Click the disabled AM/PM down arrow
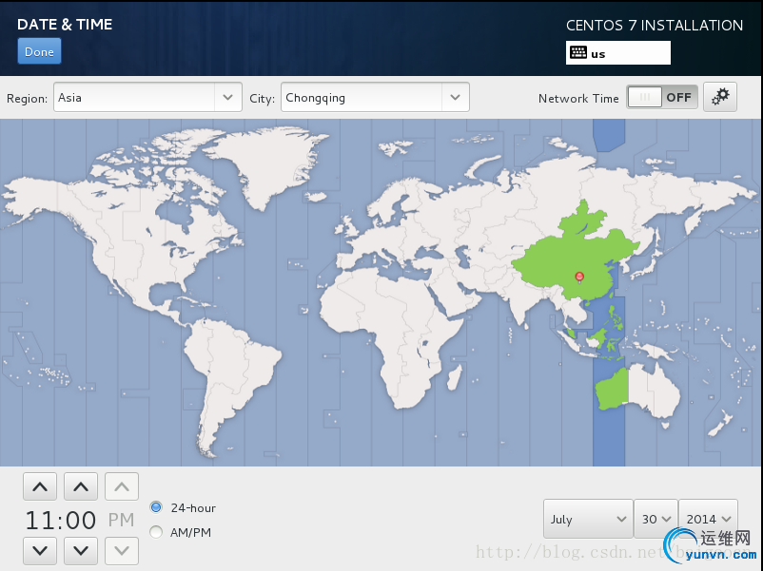Screen dimensions: 763x571 tap(122, 551)
